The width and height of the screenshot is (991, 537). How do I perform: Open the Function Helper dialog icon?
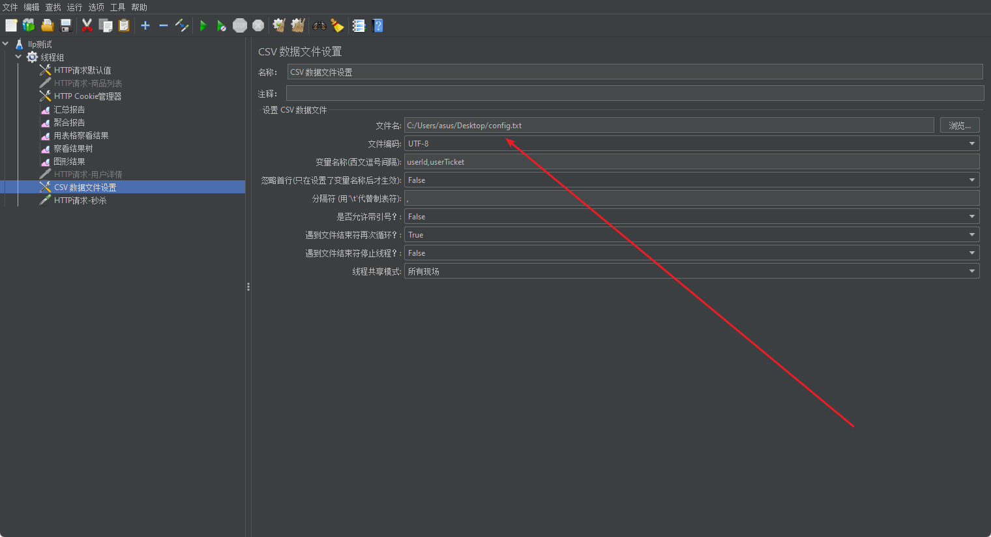[x=359, y=25]
